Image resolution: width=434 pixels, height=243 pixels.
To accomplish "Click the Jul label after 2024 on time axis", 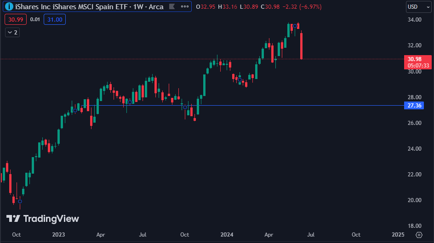I will (x=311, y=235).
